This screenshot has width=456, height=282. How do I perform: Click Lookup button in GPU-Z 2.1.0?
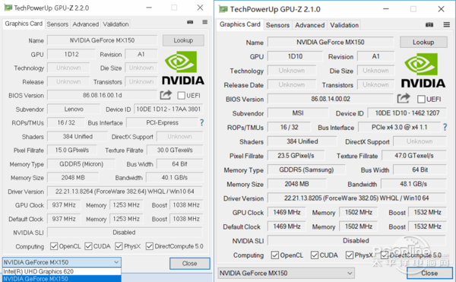423,42
